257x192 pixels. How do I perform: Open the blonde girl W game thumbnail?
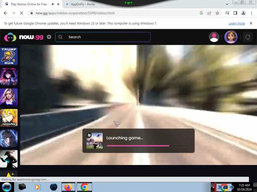click(9, 97)
